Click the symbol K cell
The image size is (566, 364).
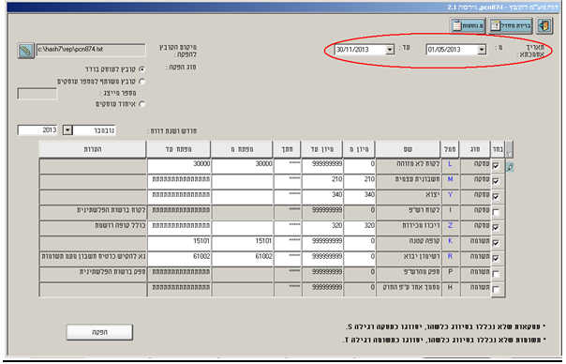pos(450,243)
